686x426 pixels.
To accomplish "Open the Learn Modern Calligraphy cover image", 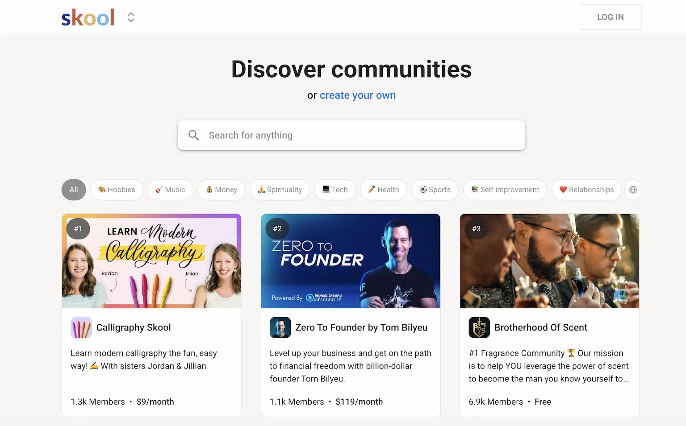I will tap(151, 261).
